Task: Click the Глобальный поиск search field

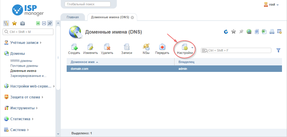Action: (87, 4)
